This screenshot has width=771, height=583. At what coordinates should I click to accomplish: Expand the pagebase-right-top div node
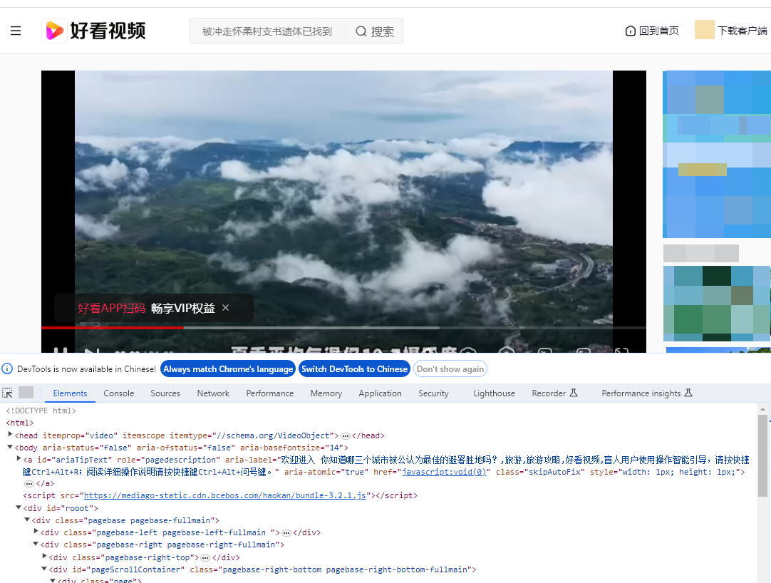(44, 556)
